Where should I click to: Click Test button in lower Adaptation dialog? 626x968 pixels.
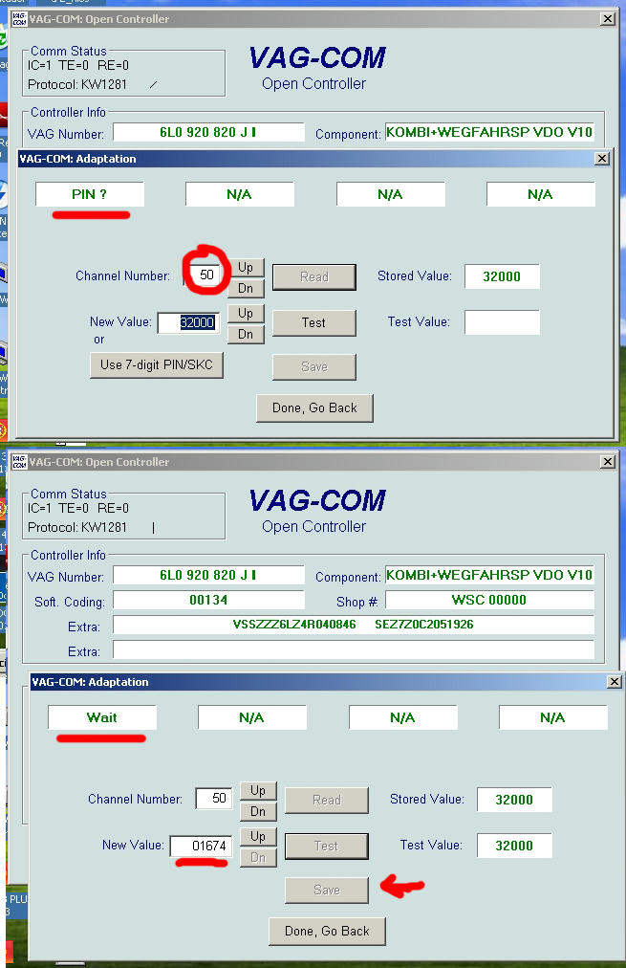326,846
